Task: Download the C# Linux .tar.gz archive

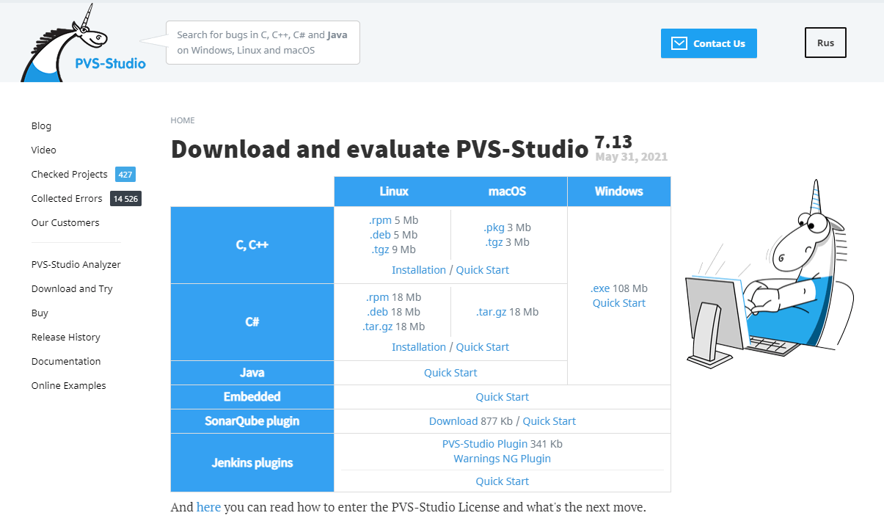Action: coord(378,327)
